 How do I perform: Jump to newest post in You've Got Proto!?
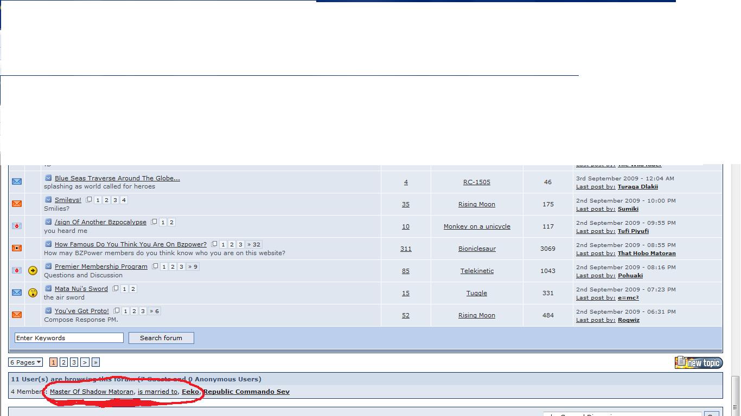(x=48, y=311)
